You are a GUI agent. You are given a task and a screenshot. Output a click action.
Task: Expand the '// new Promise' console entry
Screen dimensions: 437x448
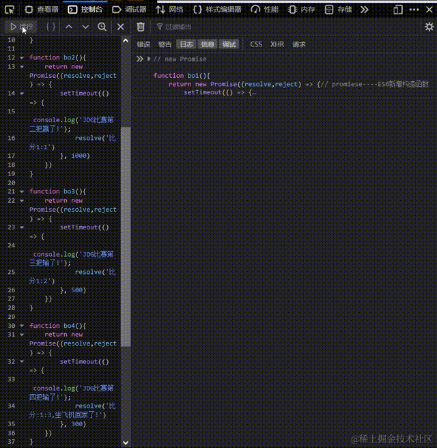pyautogui.click(x=149, y=59)
